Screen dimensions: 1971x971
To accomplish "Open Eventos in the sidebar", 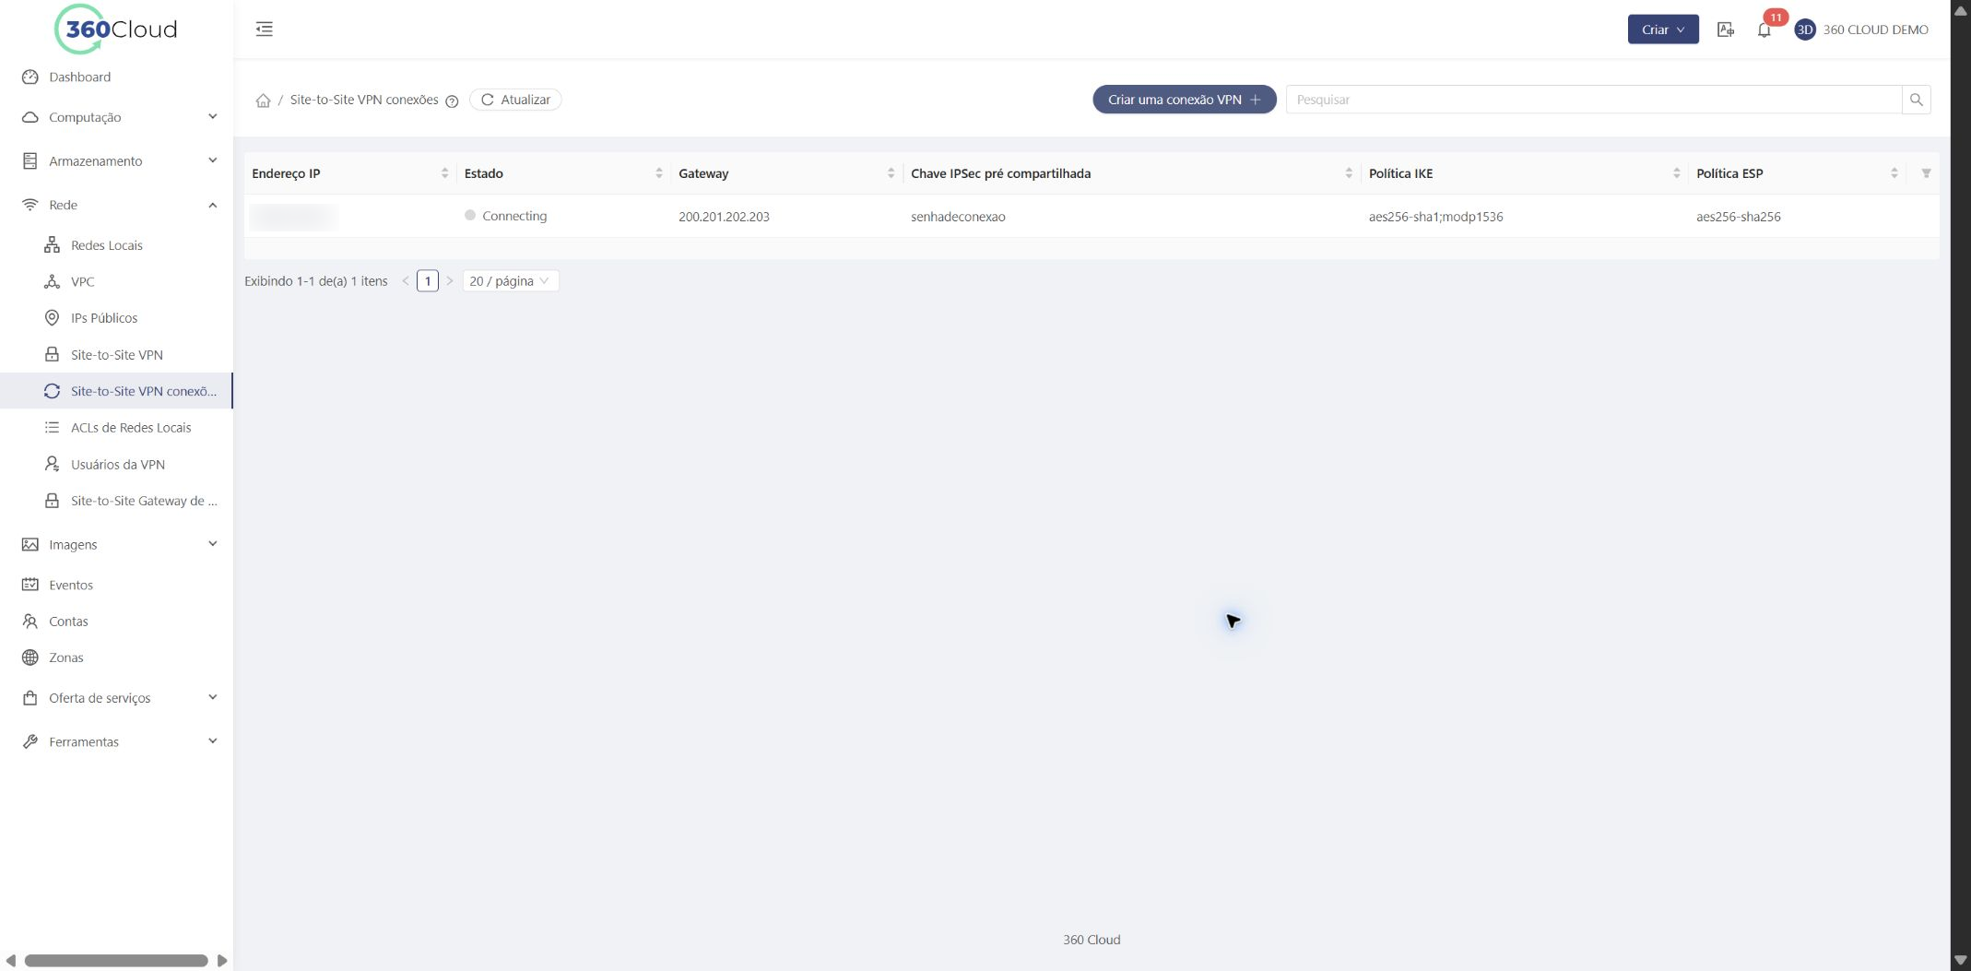I will (116, 585).
